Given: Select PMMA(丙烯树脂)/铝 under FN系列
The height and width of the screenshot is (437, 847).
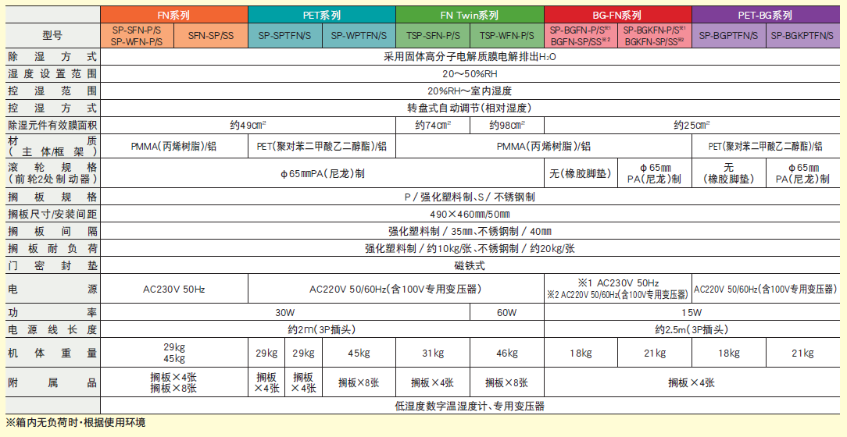Looking at the screenshot, I should 174,146.
